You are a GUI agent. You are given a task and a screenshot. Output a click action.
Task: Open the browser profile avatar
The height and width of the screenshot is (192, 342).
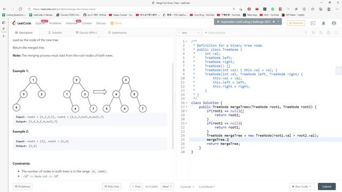tap(329, 9)
